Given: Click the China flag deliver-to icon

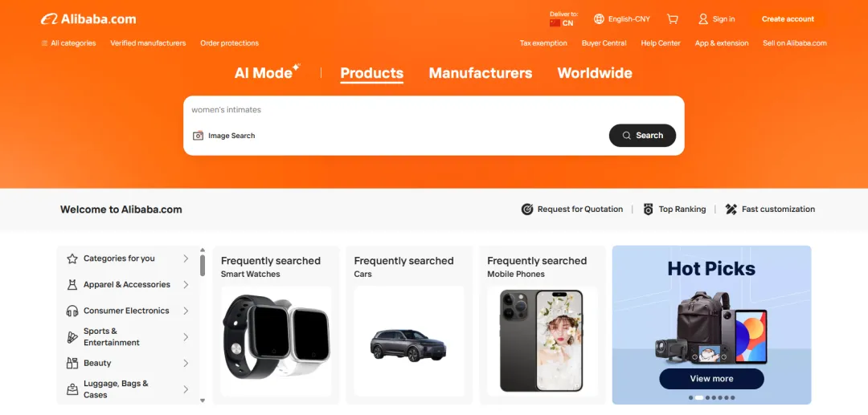Looking at the screenshot, I should coord(555,23).
